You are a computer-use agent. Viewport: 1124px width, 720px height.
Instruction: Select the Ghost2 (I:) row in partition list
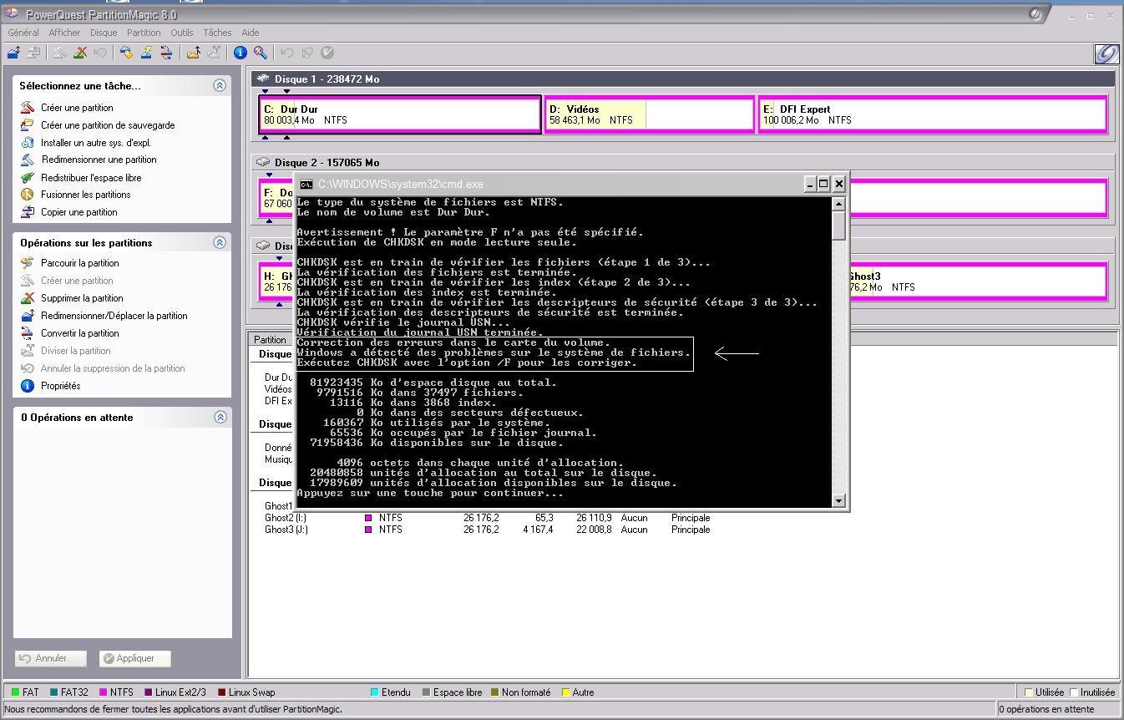(x=488, y=518)
